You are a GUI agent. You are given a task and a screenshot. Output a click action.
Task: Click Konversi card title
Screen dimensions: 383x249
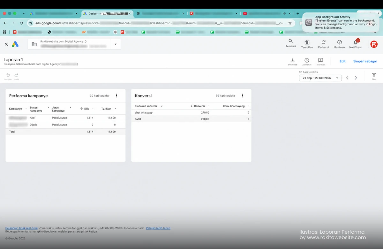coord(143,96)
